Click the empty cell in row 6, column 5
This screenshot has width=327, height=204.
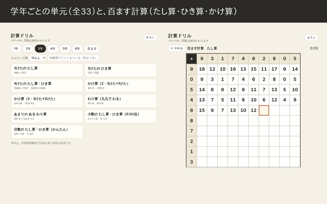tap(295, 110)
